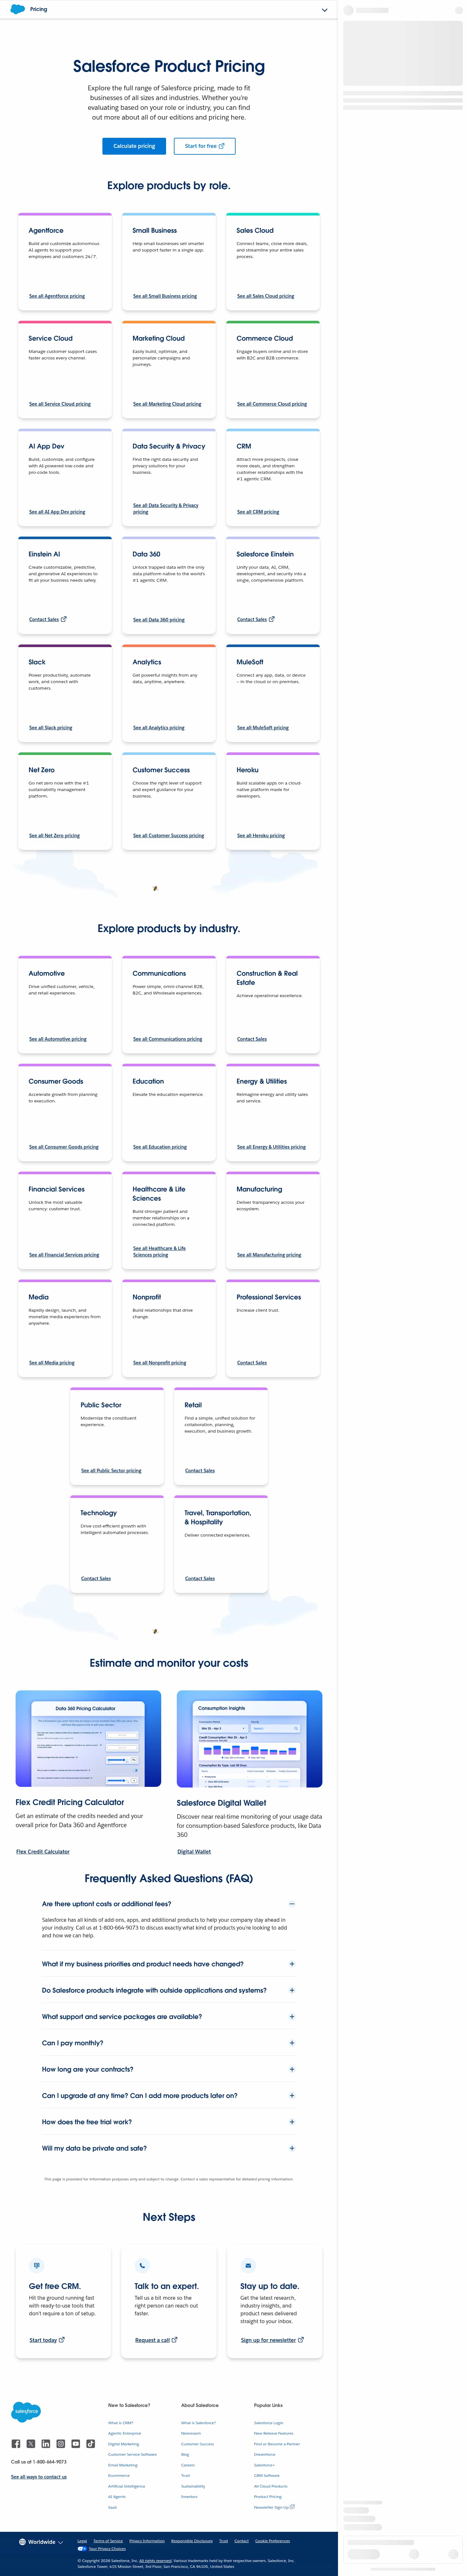This screenshot has height=2576, width=468.
Task: Open the Flex Credit Calculator link
Action: point(43,1852)
